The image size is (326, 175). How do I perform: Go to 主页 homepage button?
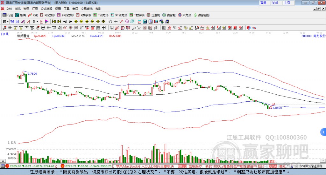click(287, 3)
